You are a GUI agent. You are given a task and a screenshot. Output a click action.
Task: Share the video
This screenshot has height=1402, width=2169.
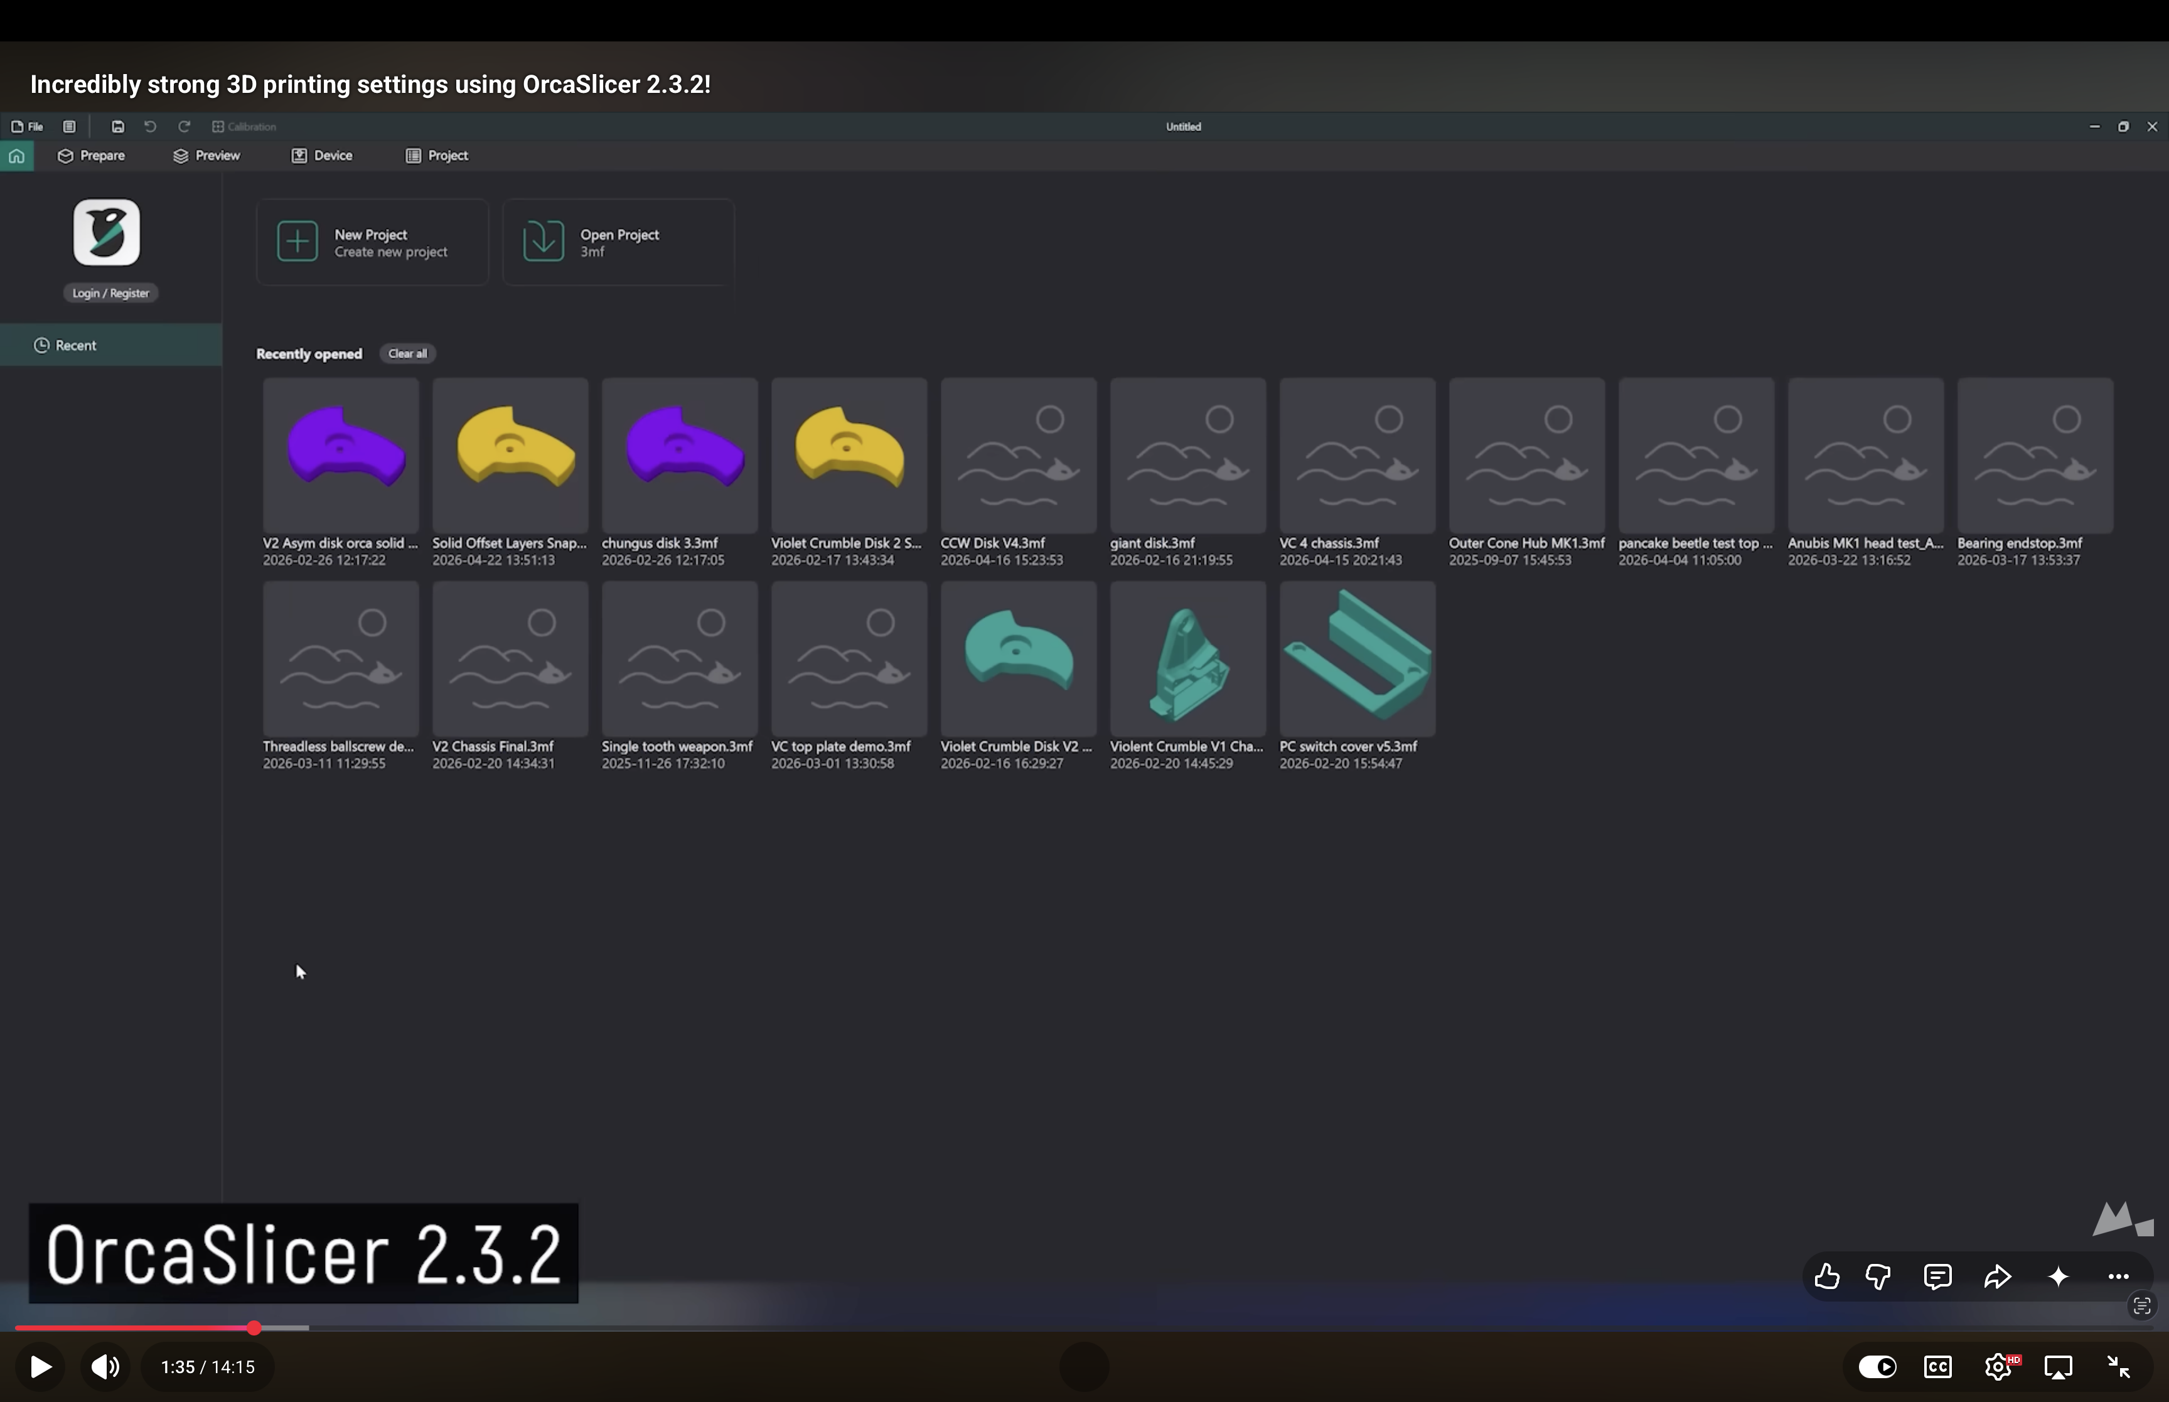(x=1998, y=1276)
